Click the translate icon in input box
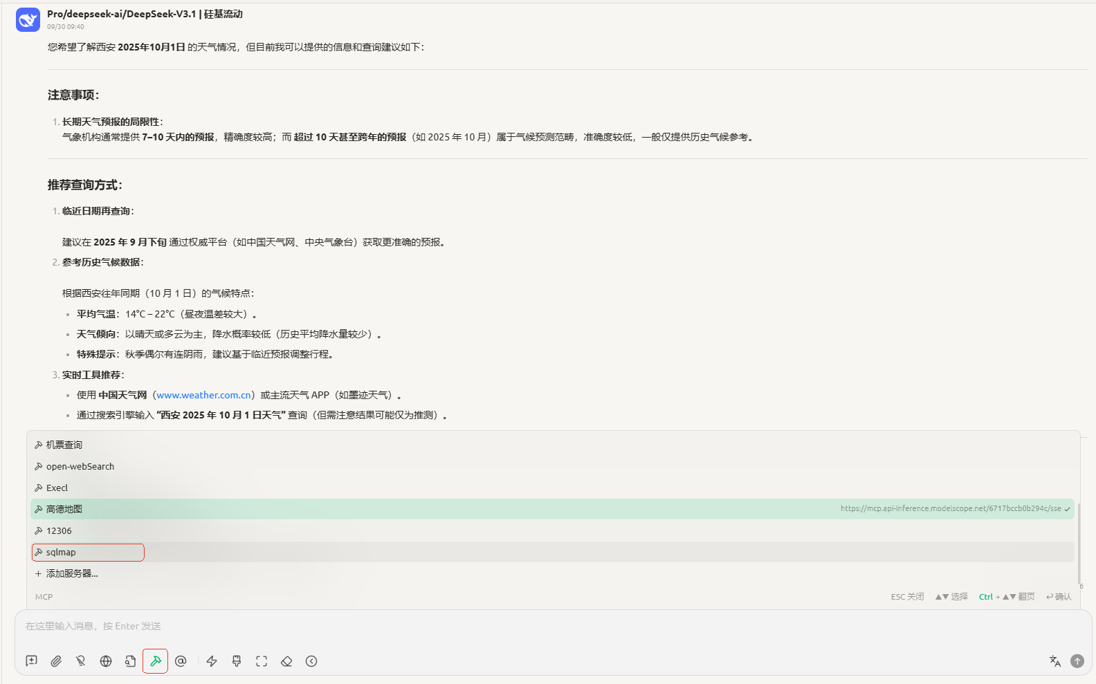 point(1054,661)
